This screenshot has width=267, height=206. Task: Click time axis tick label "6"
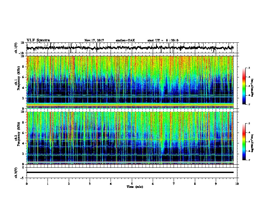pos(153,183)
